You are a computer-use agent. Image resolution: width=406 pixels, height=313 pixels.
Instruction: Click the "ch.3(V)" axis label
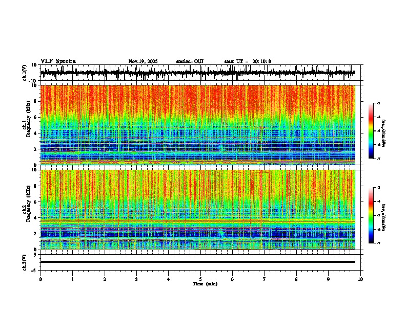click(25, 262)
